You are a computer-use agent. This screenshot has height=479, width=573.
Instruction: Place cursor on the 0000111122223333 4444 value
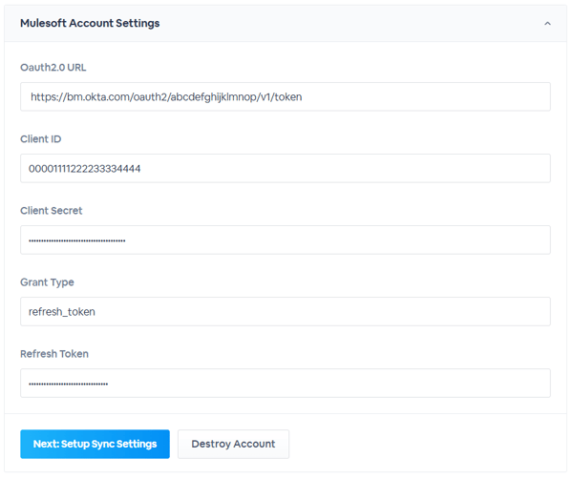(84, 169)
